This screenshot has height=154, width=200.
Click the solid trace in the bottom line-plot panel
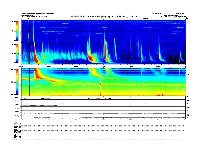pos(104,117)
